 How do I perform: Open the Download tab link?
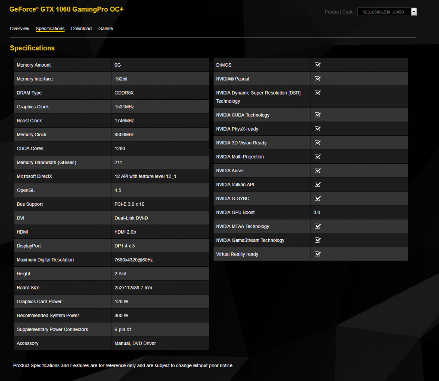pos(81,29)
